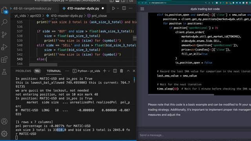Place cursor on the else: line 543

pyautogui.click(x=42, y=59)
